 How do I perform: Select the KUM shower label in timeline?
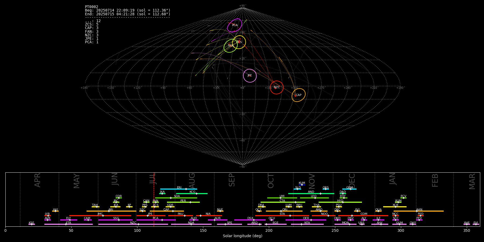[302, 183]
